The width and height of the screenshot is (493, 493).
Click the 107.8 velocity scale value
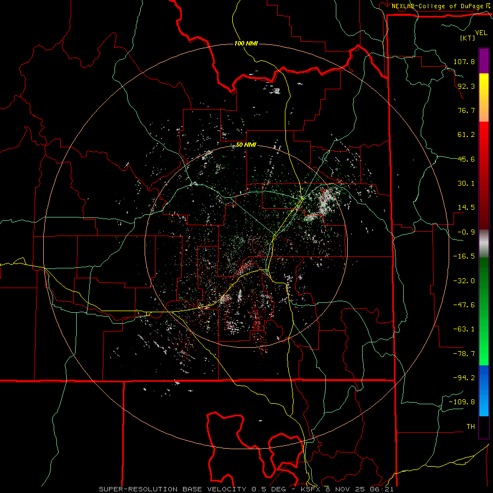tap(464, 61)
